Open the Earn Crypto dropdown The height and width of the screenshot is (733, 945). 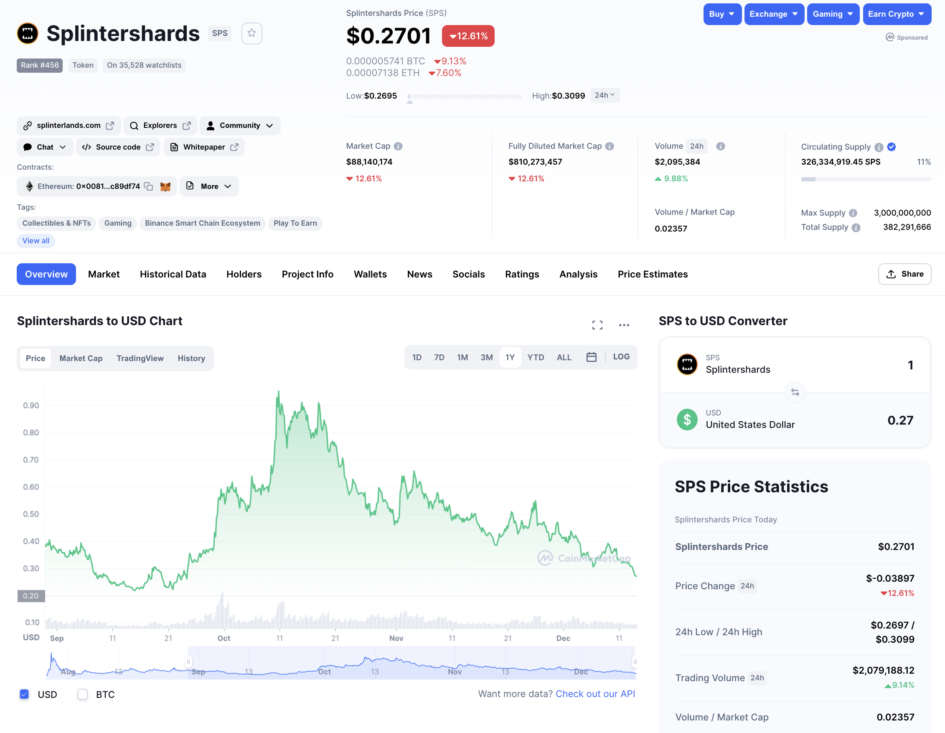897,14
